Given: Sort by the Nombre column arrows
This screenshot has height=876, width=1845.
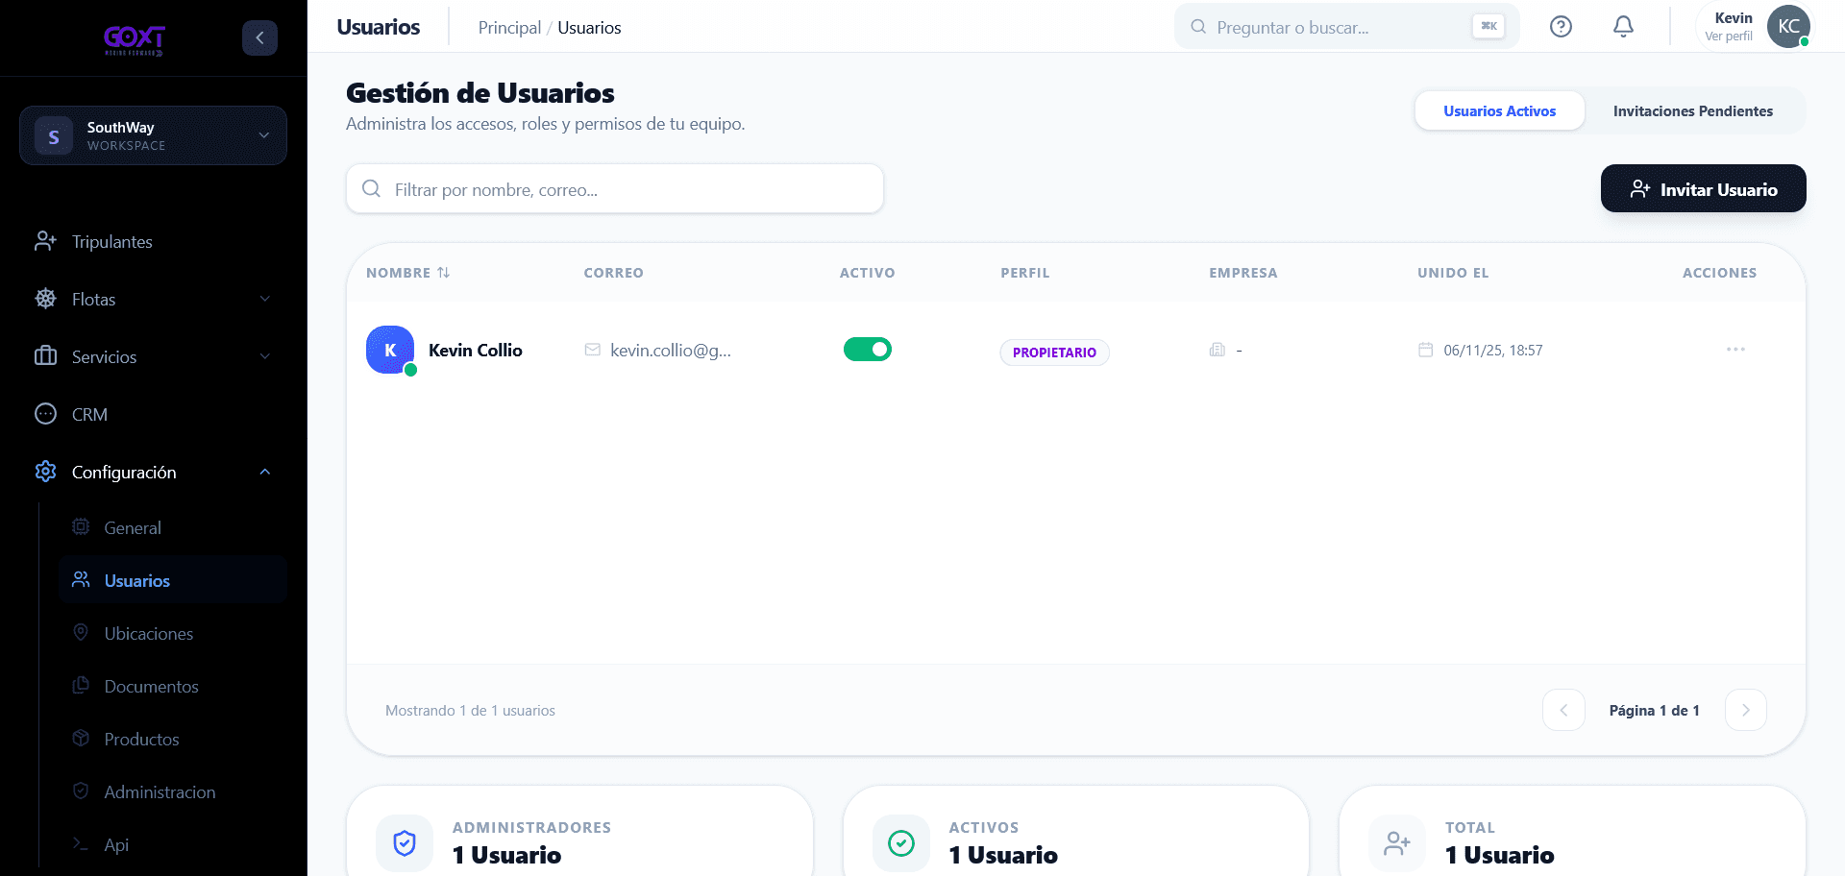Looking at the screenshot, I should [x=443, y=273].
